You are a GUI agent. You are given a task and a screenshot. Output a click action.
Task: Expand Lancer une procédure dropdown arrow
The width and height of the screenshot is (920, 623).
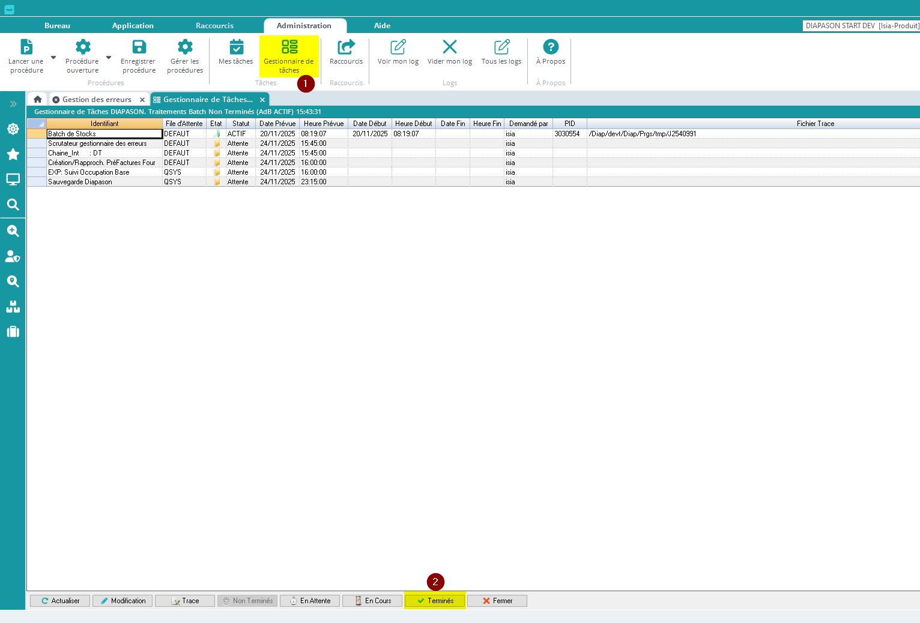53,58
